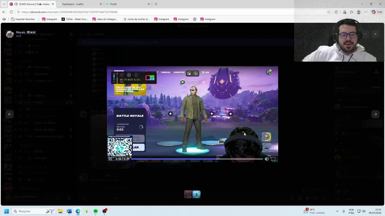Open Importar favoritos bookmark
385x216 pixels.
coord(23,19)
